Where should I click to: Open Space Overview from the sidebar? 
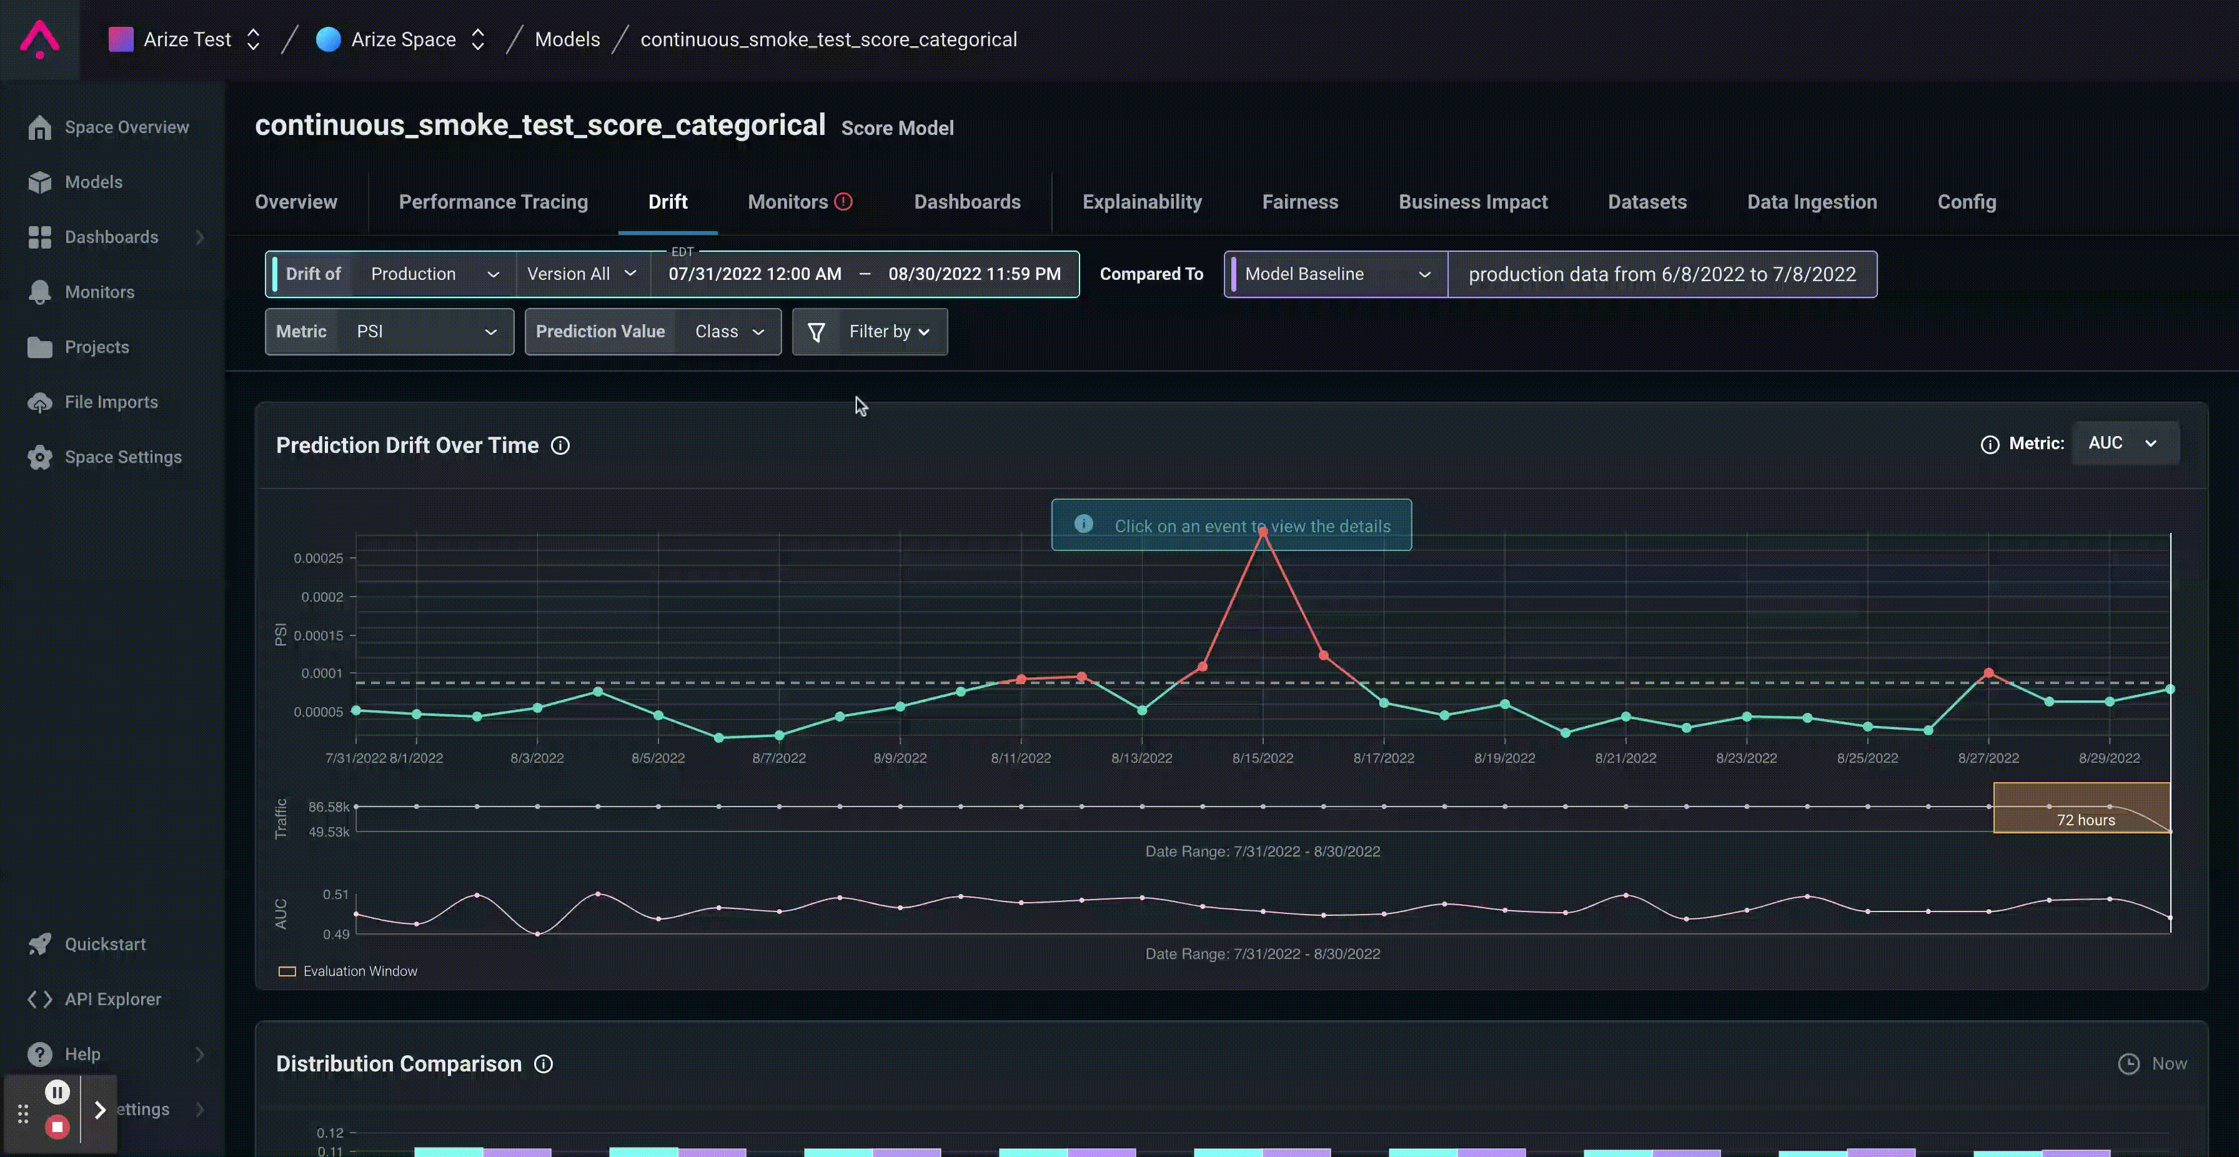[126, 127]
